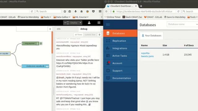Open the left Firefox hamburger menu

[x=100, y=11]
